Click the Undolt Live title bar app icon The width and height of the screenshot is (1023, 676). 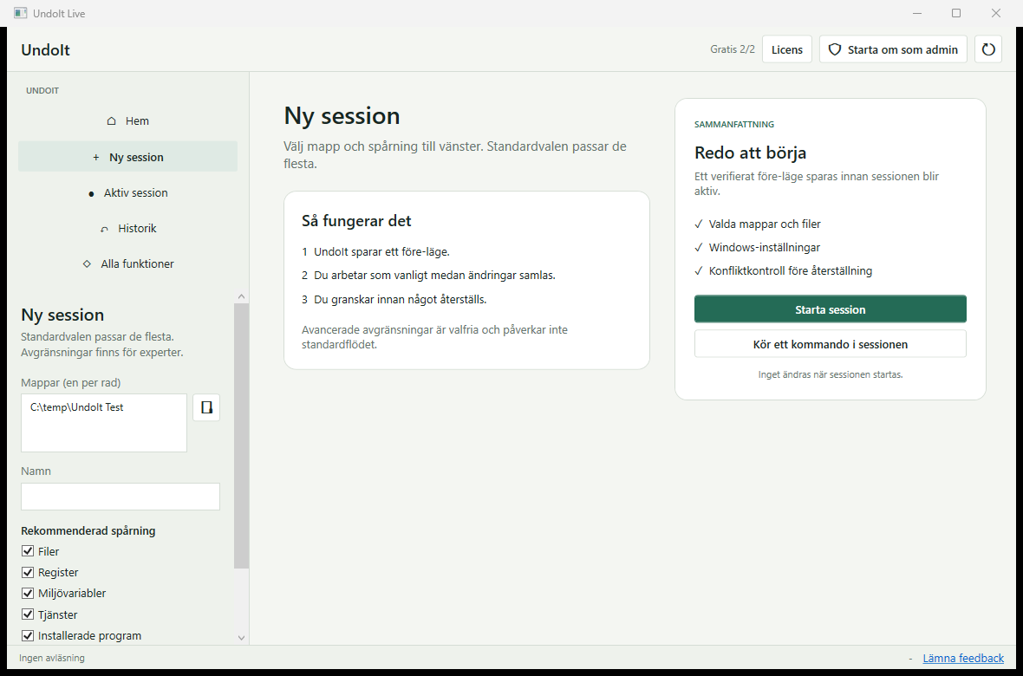tap(20, 13)
